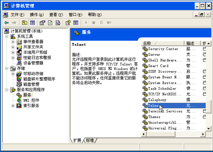
Task: Click the vertical scrollbar up arrow
Action: click(x=208, y=43)
